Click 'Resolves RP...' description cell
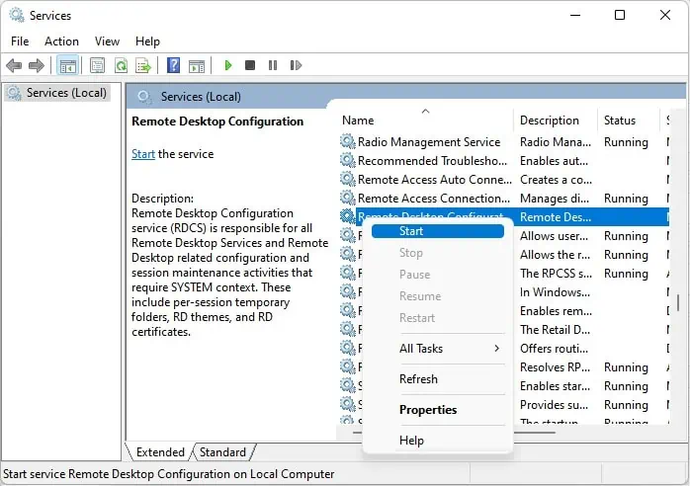Image resolution: width=690 pixels, height=486 pixels. (555, 367)
